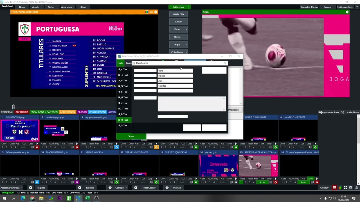
Task: Select Texto tab in Title Editor
Action: pyautogui.click(x=120, y=63)
